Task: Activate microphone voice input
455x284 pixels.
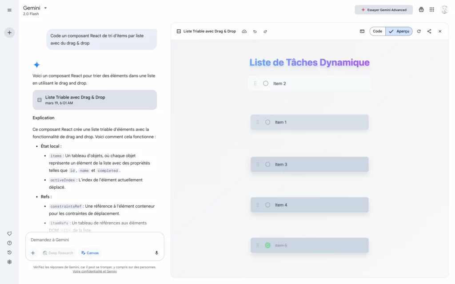Action: point(156,253)
